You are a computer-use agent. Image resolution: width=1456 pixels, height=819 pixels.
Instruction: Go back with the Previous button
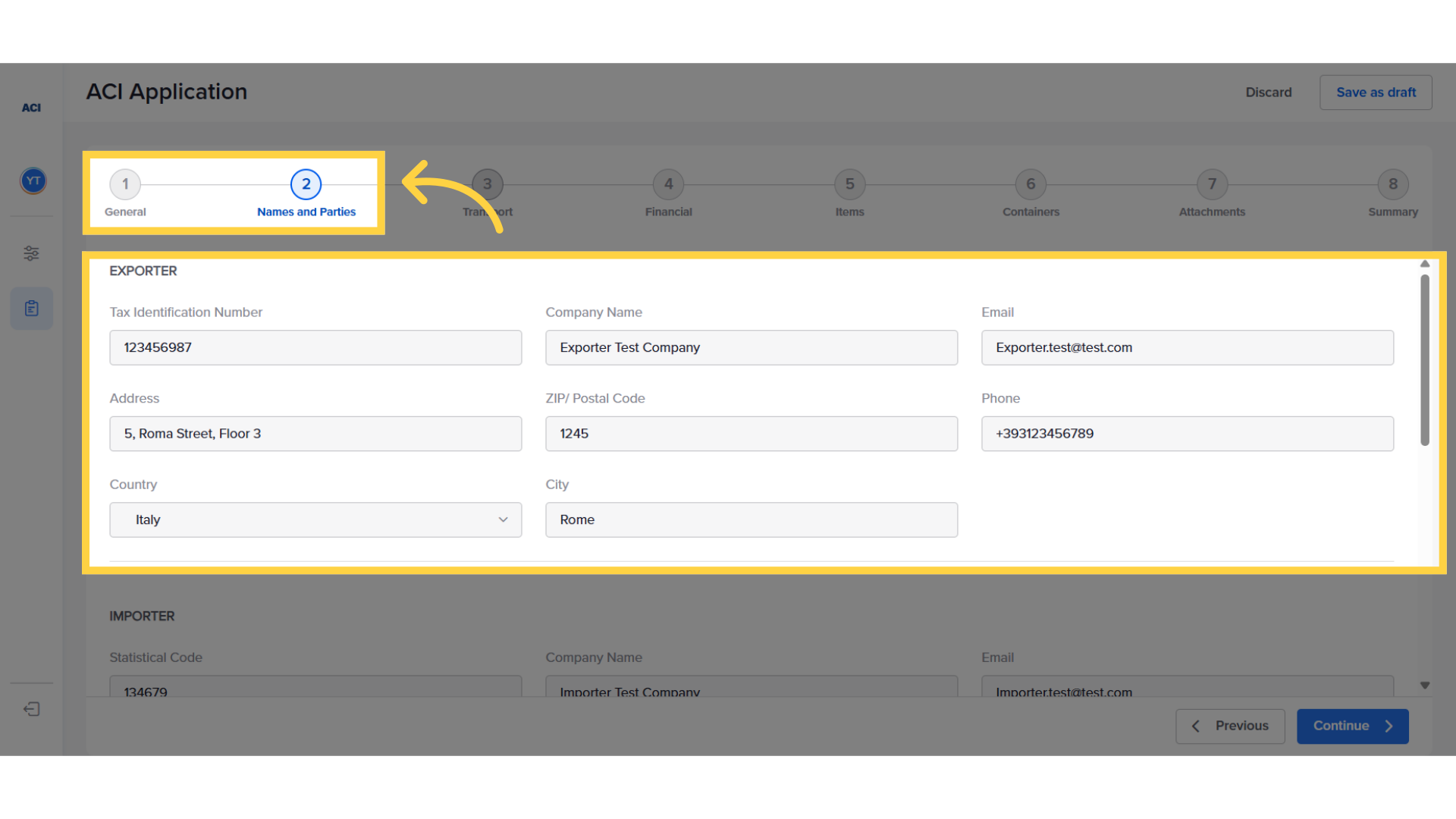tap(1230, 726)
